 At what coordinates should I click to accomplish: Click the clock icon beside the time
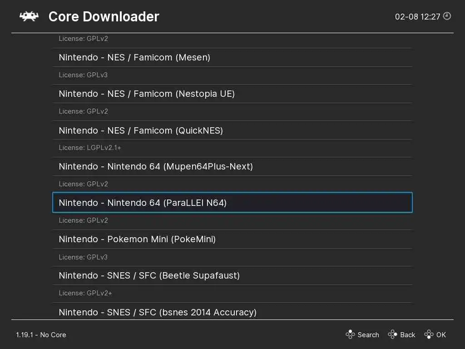447,16
